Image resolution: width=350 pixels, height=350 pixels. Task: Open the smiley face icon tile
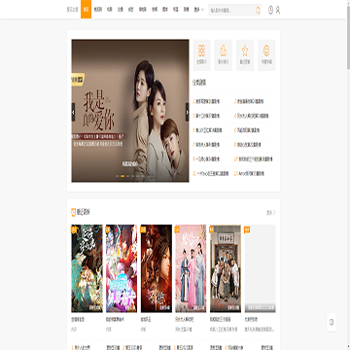(x=266, y=55)
